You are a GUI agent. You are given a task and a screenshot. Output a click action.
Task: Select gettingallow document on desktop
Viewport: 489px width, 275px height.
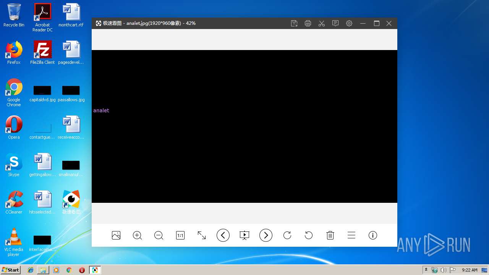42,165
